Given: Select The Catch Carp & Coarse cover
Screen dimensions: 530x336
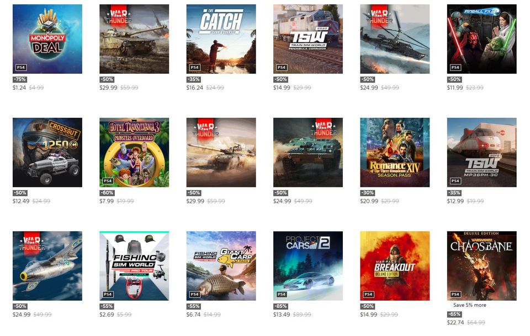Looking at the screenshot, I should point(221,39).
